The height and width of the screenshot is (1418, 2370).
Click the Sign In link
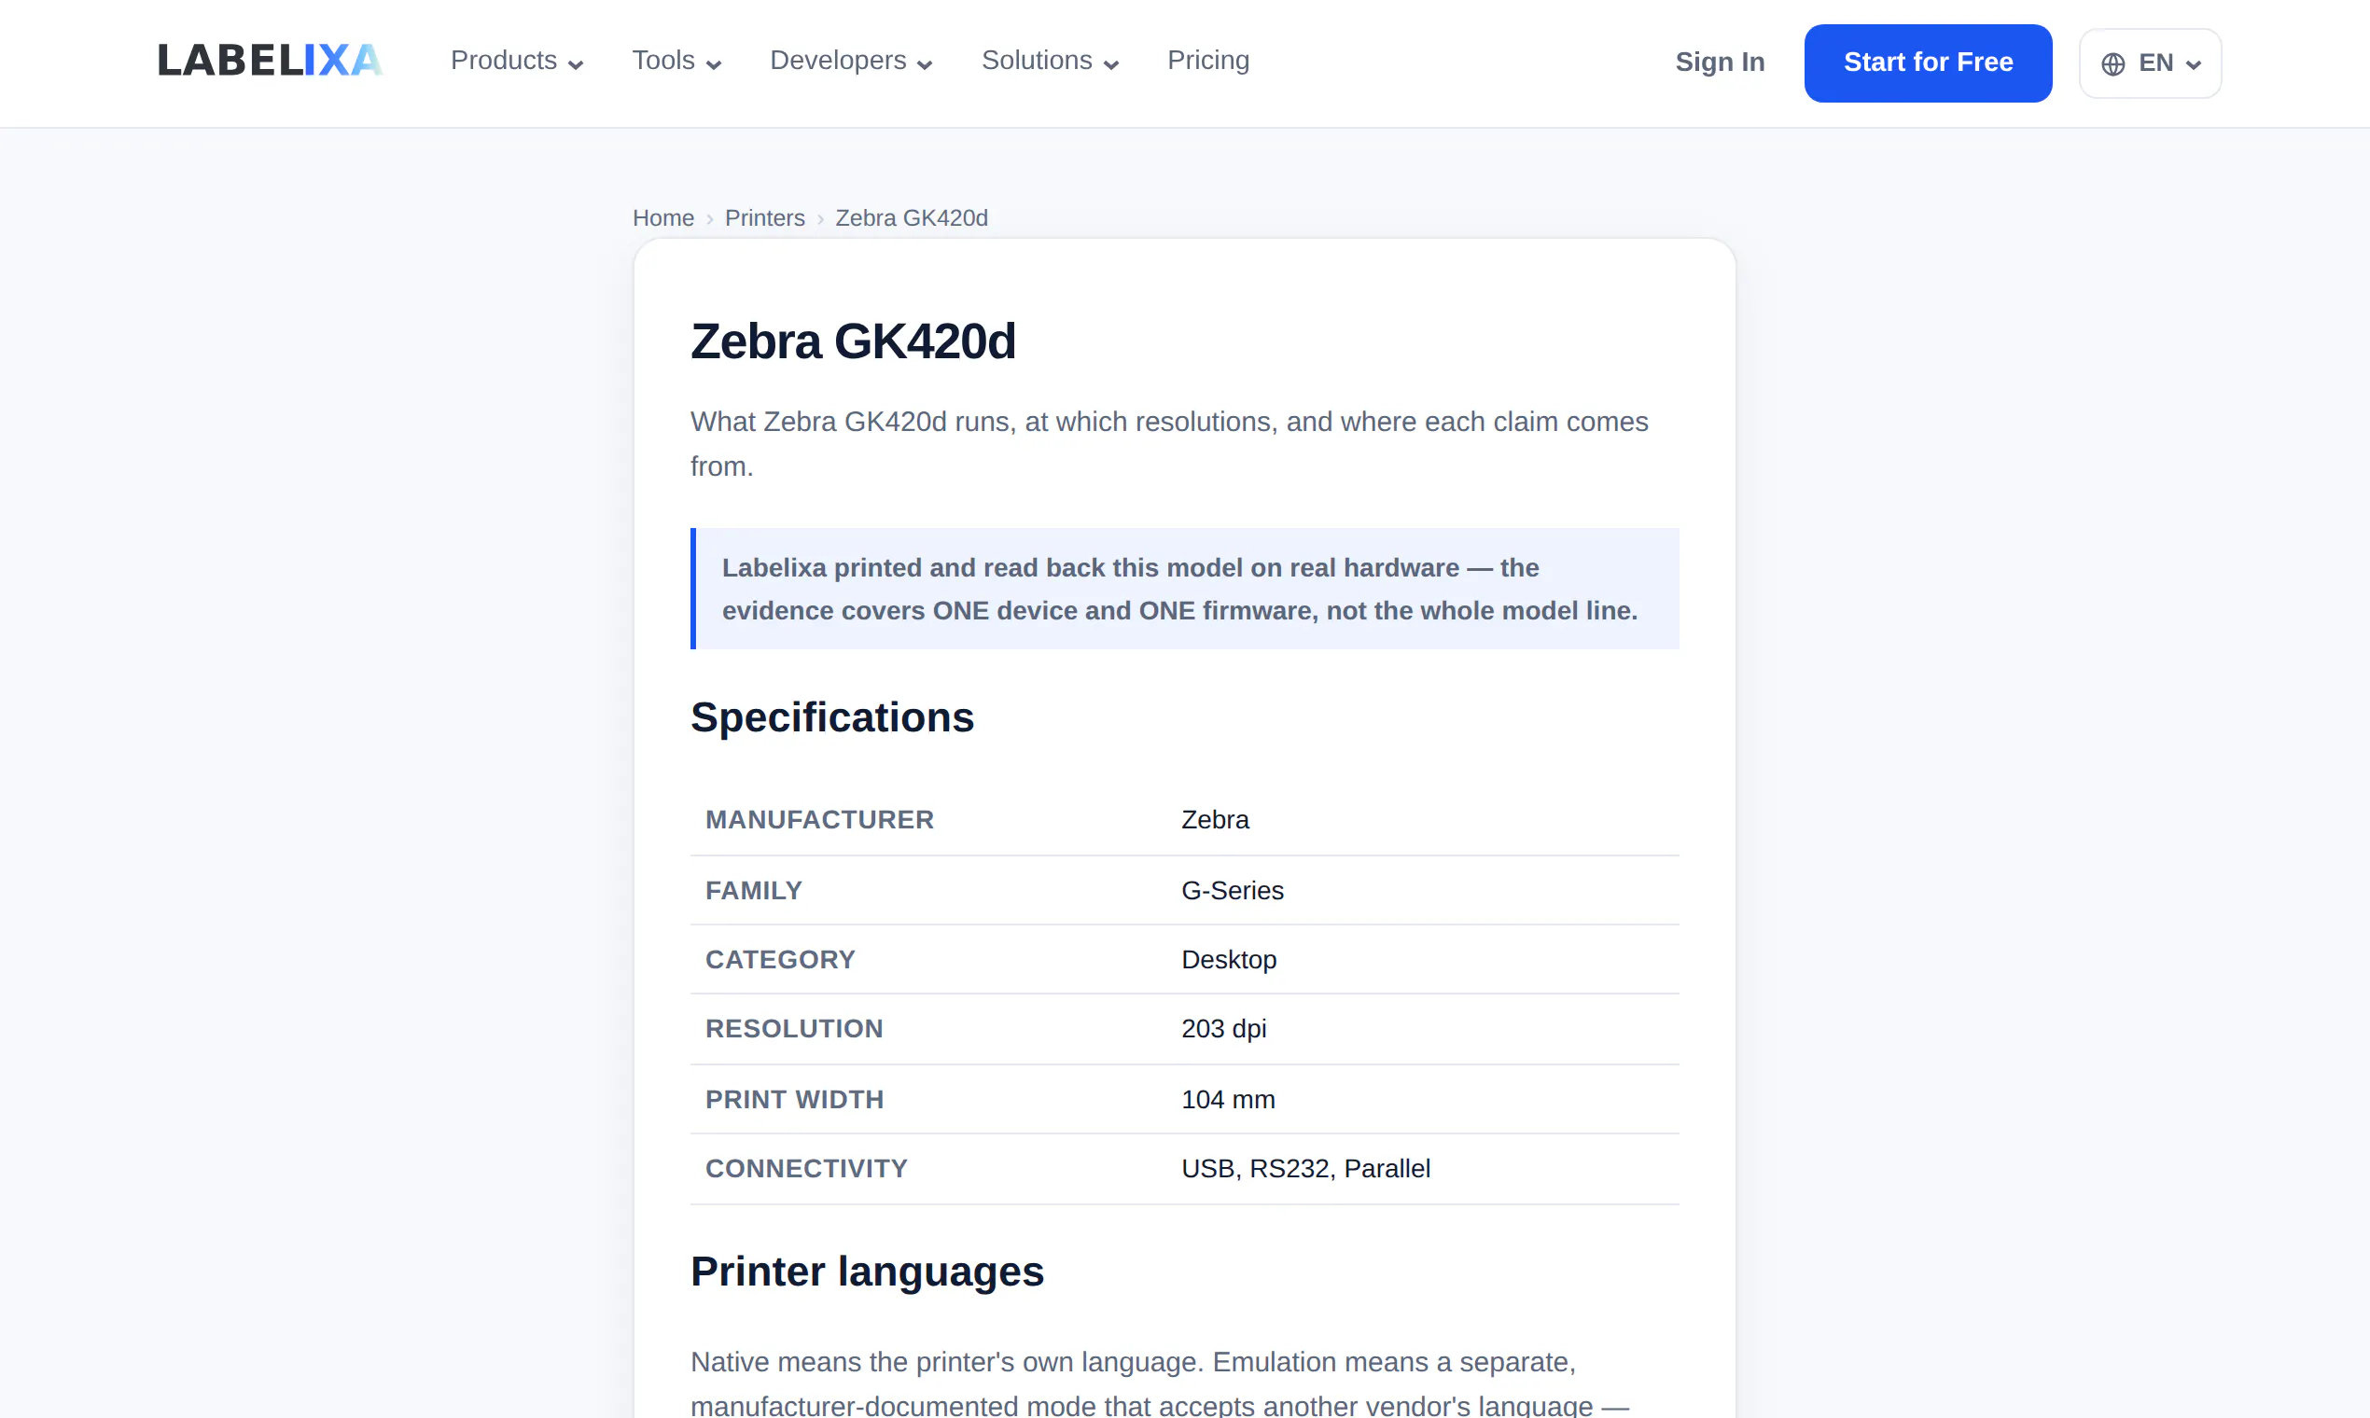click(1720, 63)
